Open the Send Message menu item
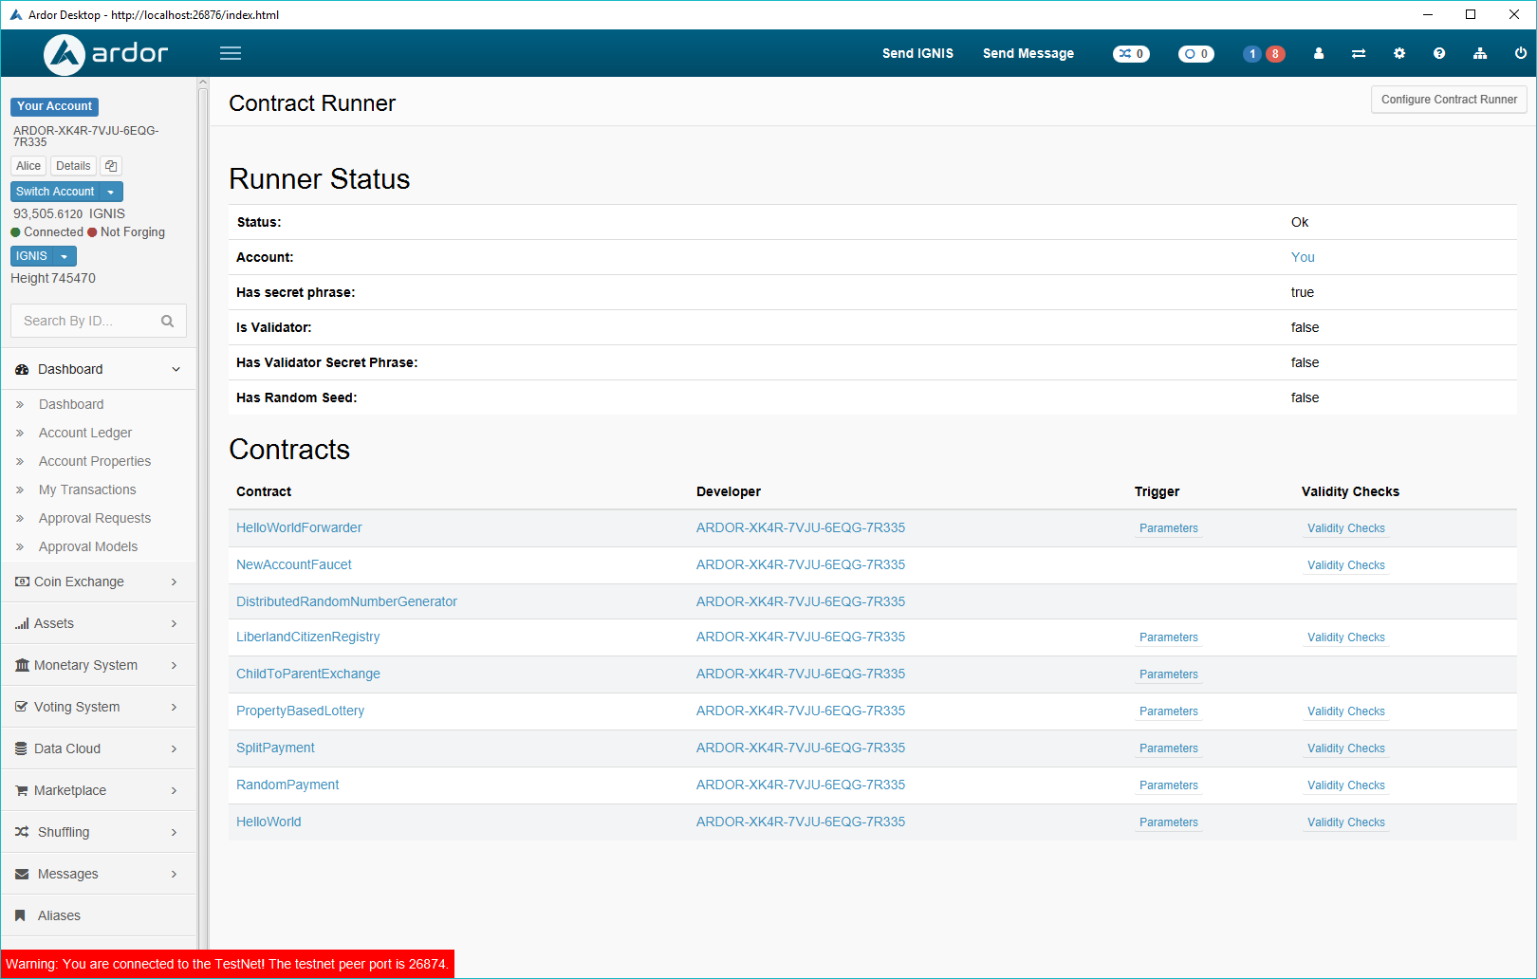This screenshot has width=1537, height=979. click(x=1028, y=53)
